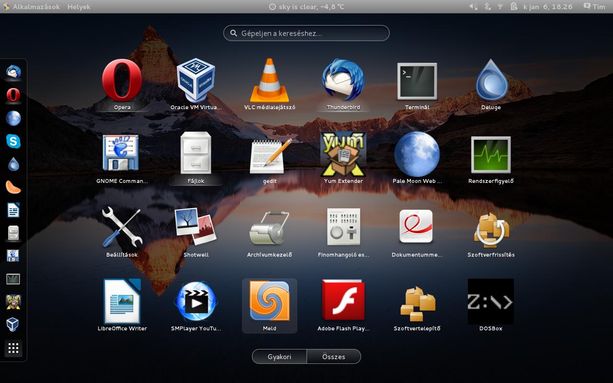The image size is (613, 383).
Task: Open the Wi-Fi network indicator
Action: point(500,7)
